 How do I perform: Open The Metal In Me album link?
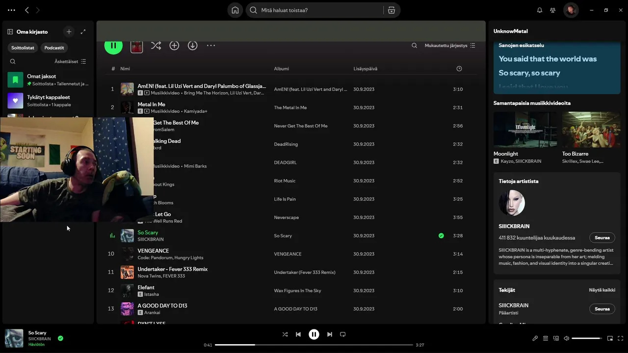290,107
